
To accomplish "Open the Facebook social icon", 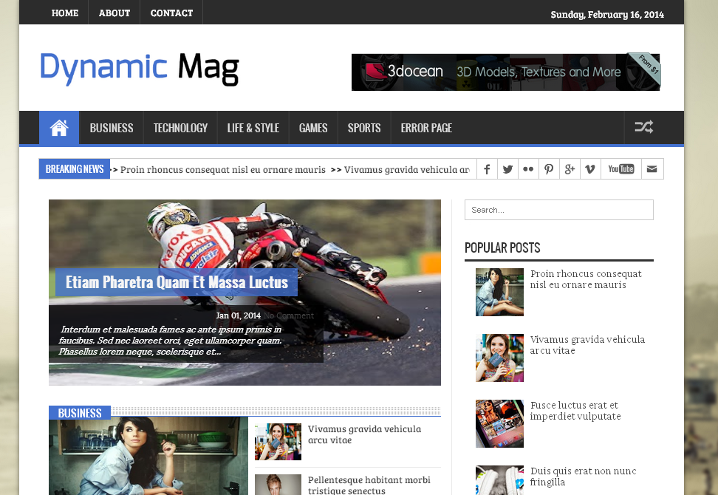I will point(487,169).
